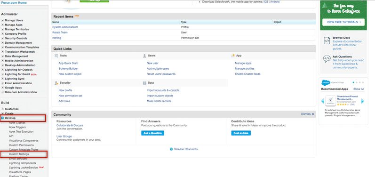Open New custom object link
This screenshot has width=375, height=177.
point(70,74)
